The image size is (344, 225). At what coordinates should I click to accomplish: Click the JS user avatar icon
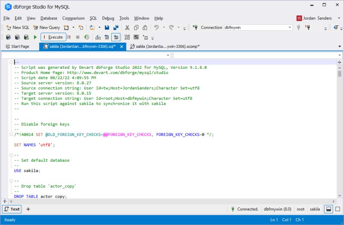[299, 18]
